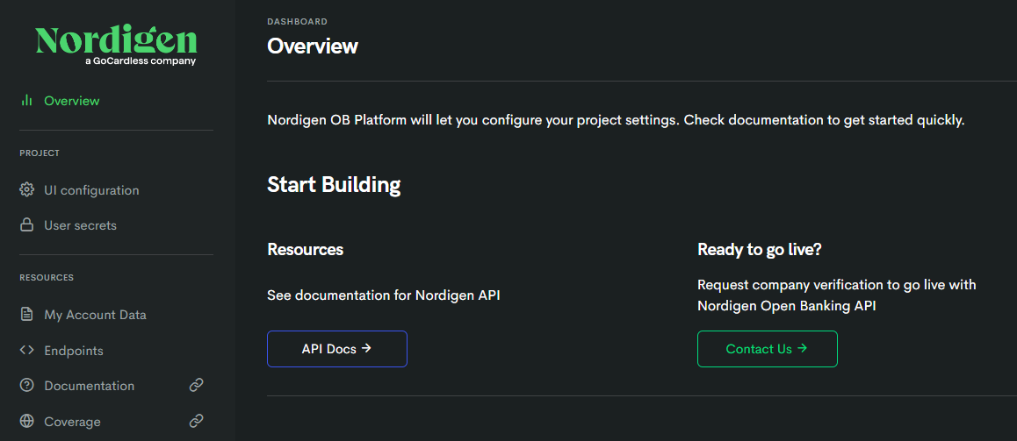This screenshot has height=441, width=1017.
Task: Click the Overview bar chart icon
Action: point(27,101)
